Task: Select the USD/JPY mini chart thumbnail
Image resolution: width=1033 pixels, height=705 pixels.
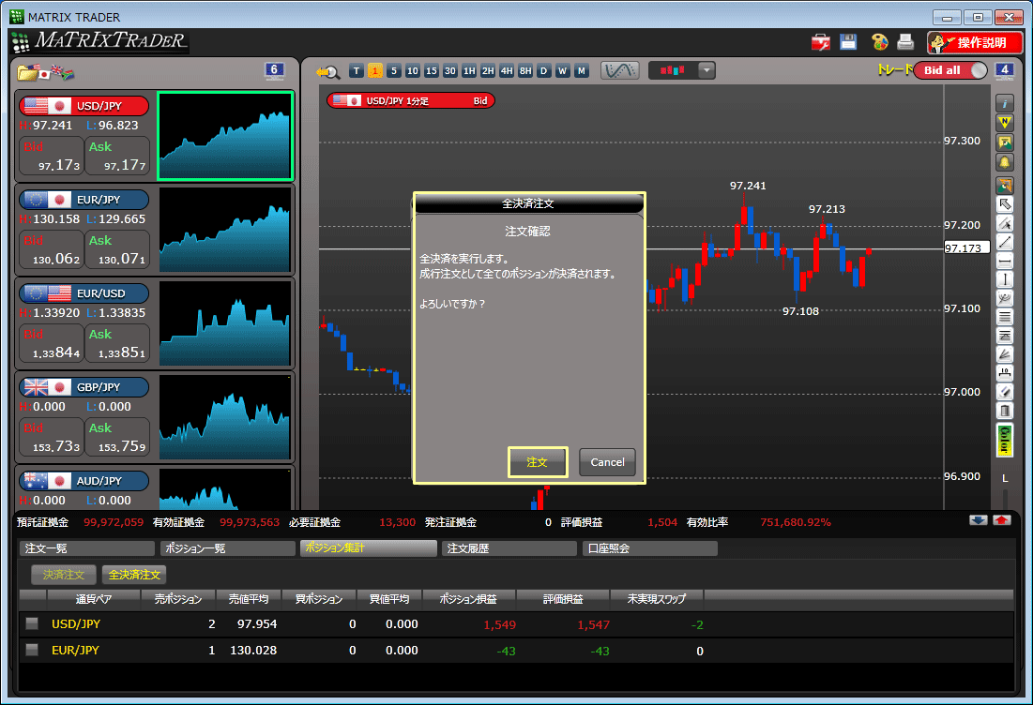Action: [x=225, y=136]
